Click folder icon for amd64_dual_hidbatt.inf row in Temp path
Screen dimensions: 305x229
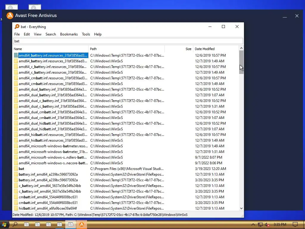[x=16, y=123]
